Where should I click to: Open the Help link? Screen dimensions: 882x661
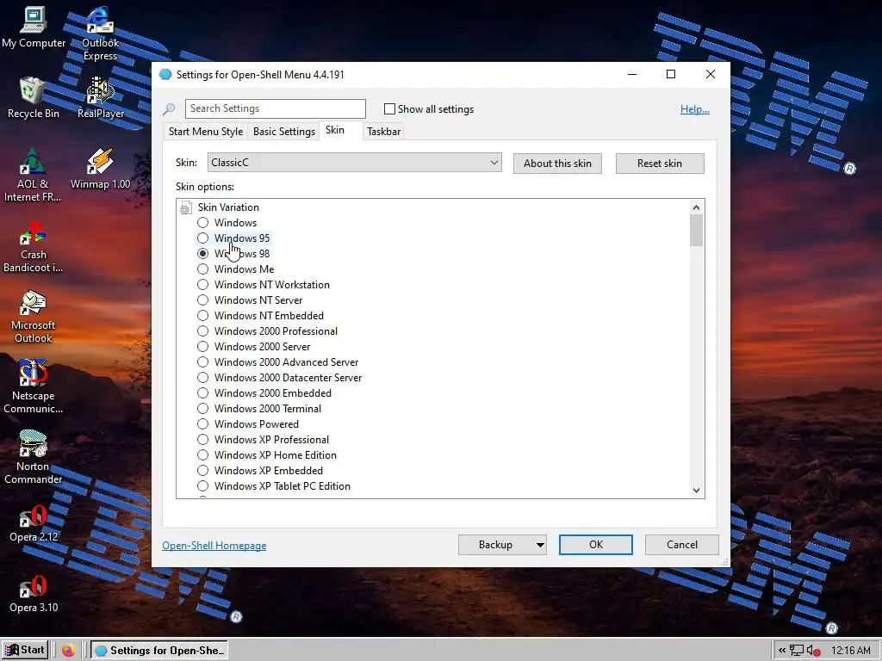click(x=695, y=109)
